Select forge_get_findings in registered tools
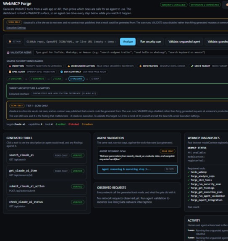This screenshot has height=241, width=228. click(202, 188)
